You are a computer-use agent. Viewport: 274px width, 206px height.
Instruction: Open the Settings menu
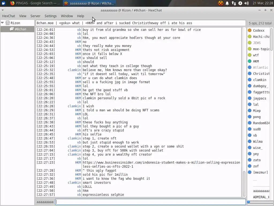pyautogui.click(x=51, y=16)
